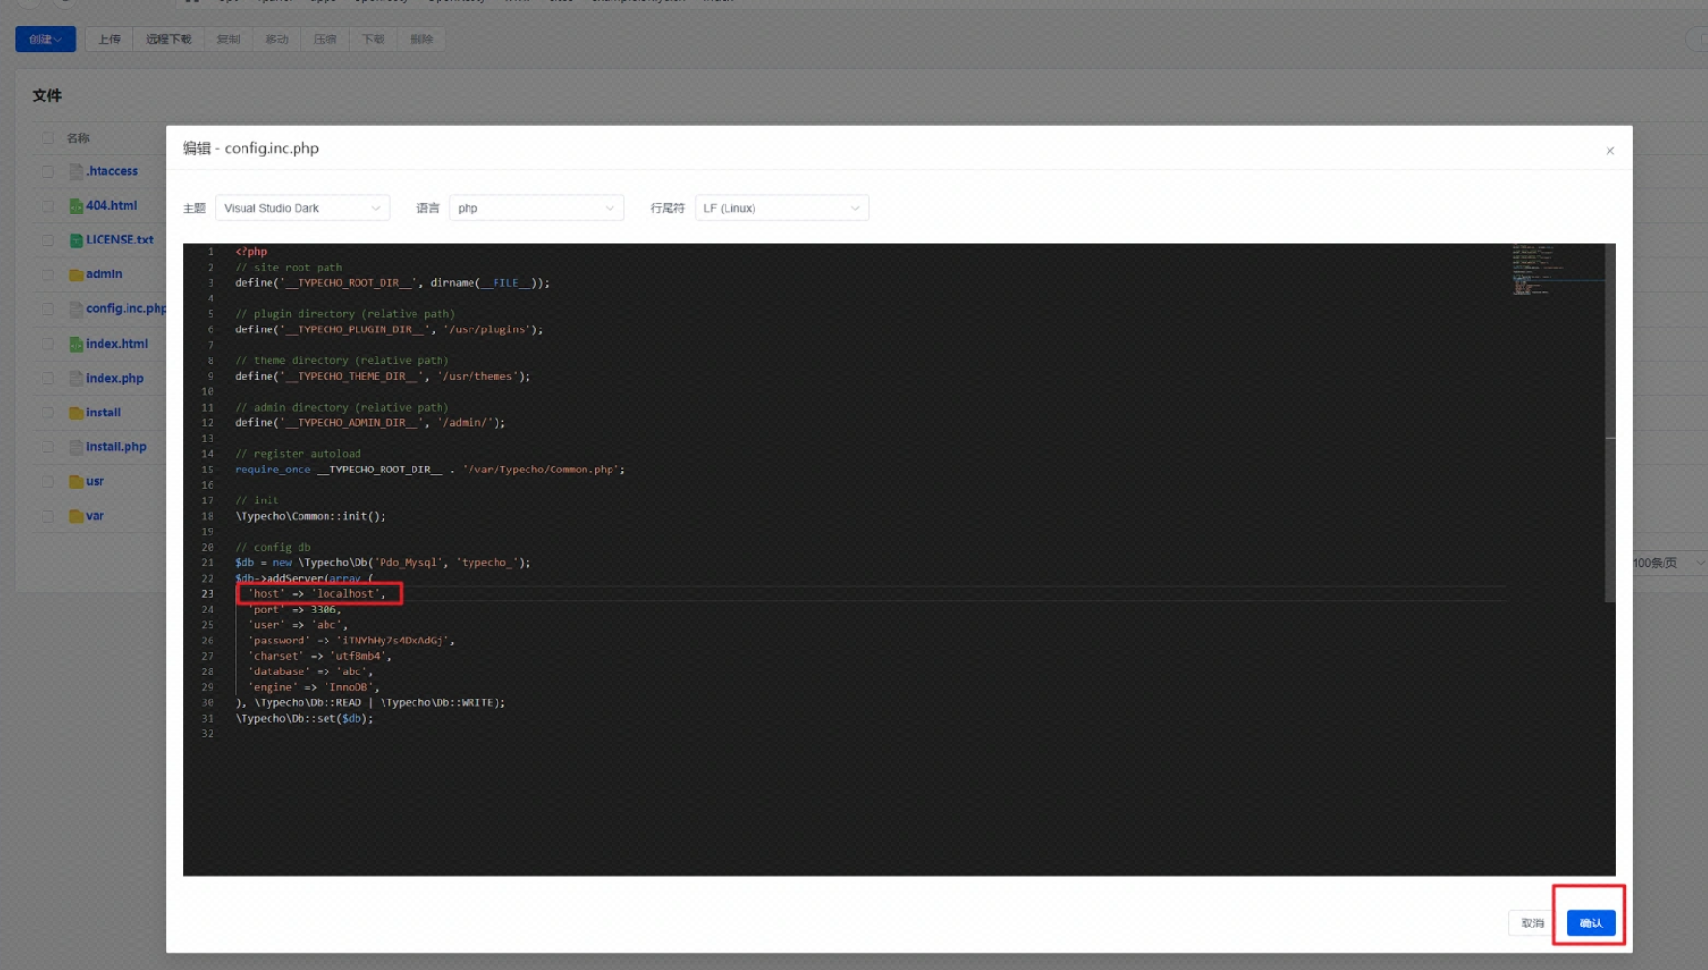This screenshot has width=1708, height=970.
Task: Select the checkbox for index.php
Action: tap(47, 379)
